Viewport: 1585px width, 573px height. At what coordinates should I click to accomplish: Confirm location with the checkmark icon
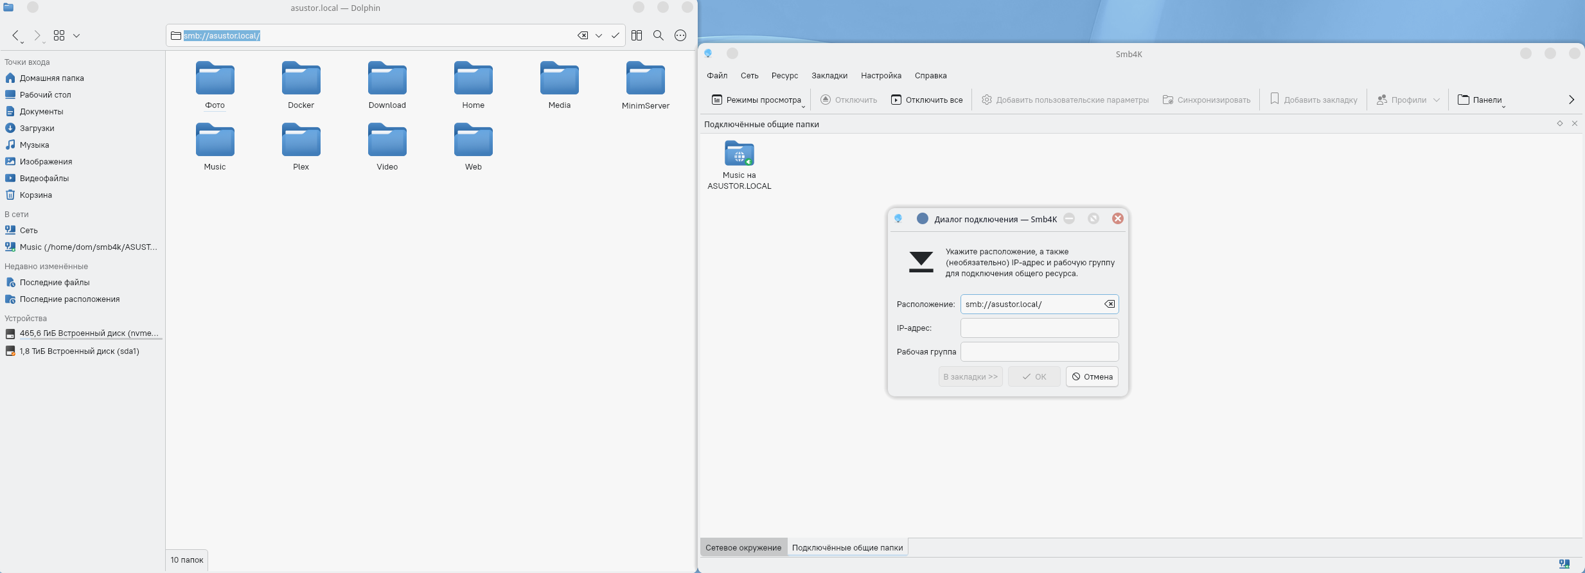615,35
